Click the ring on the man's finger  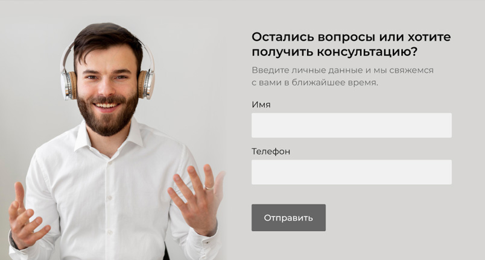click(x=209, y=188)
